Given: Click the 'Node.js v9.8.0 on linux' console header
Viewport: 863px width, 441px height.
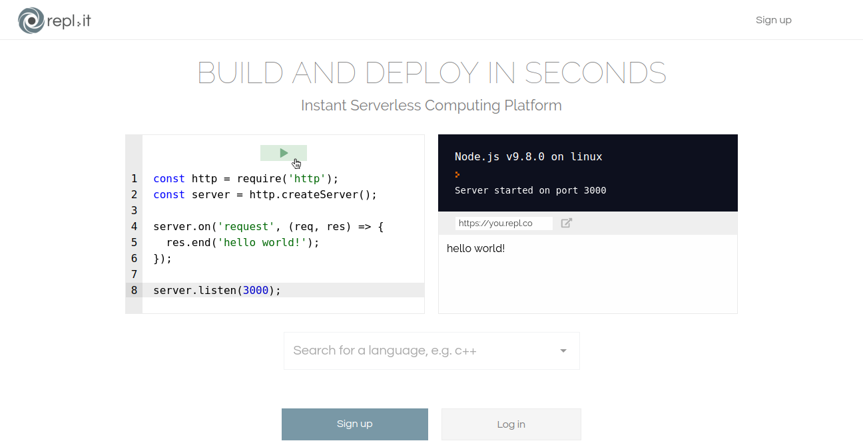Looking at the screenshot, I should [x=528, y=157].
